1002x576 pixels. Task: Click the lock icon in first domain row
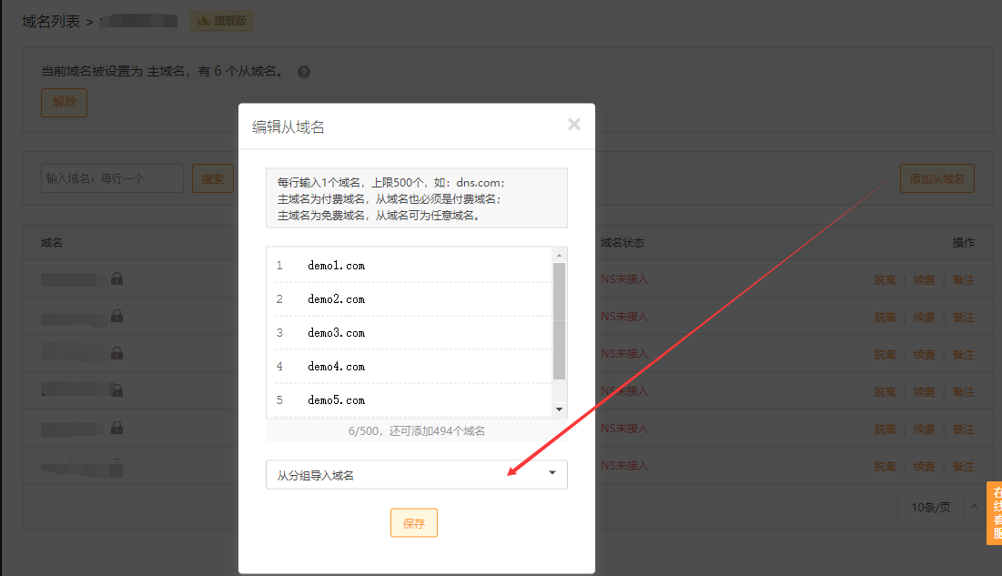[x=116, y=278]
